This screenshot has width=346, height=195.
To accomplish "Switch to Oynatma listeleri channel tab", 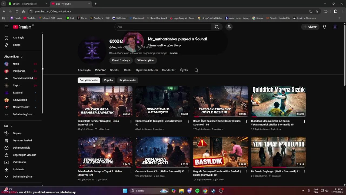I will (x=147, y=70).
